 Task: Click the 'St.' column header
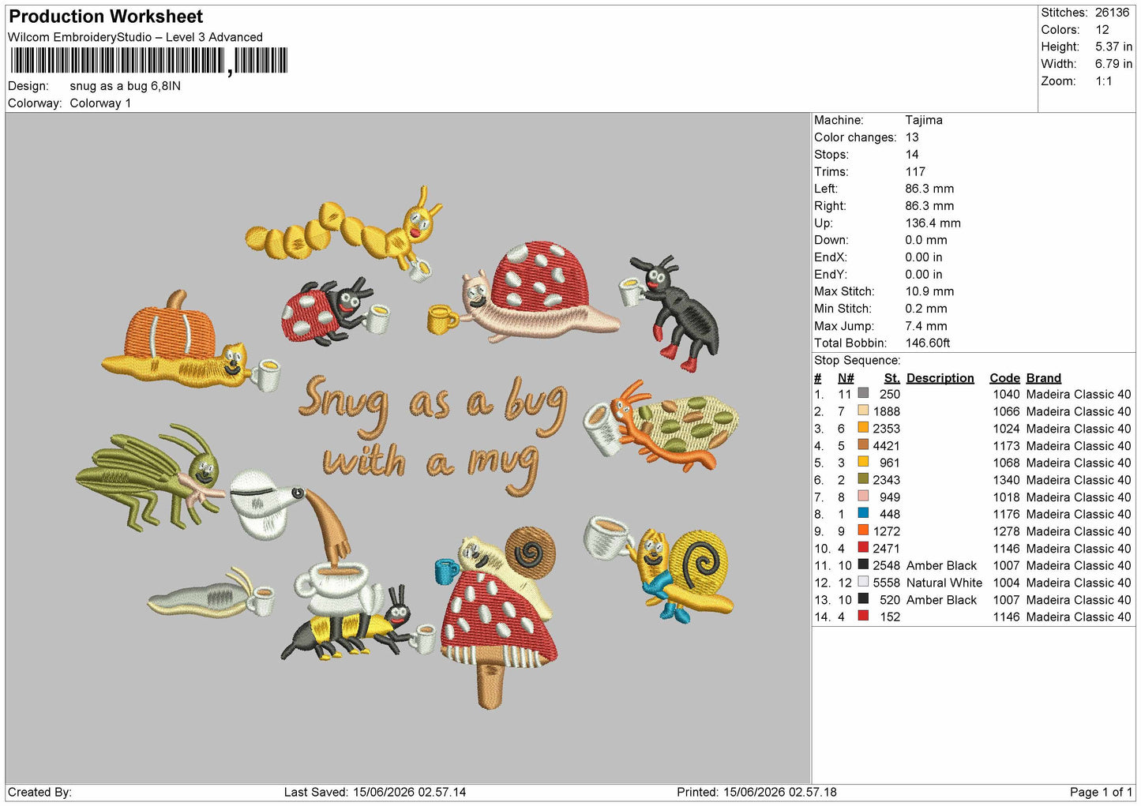891,378
